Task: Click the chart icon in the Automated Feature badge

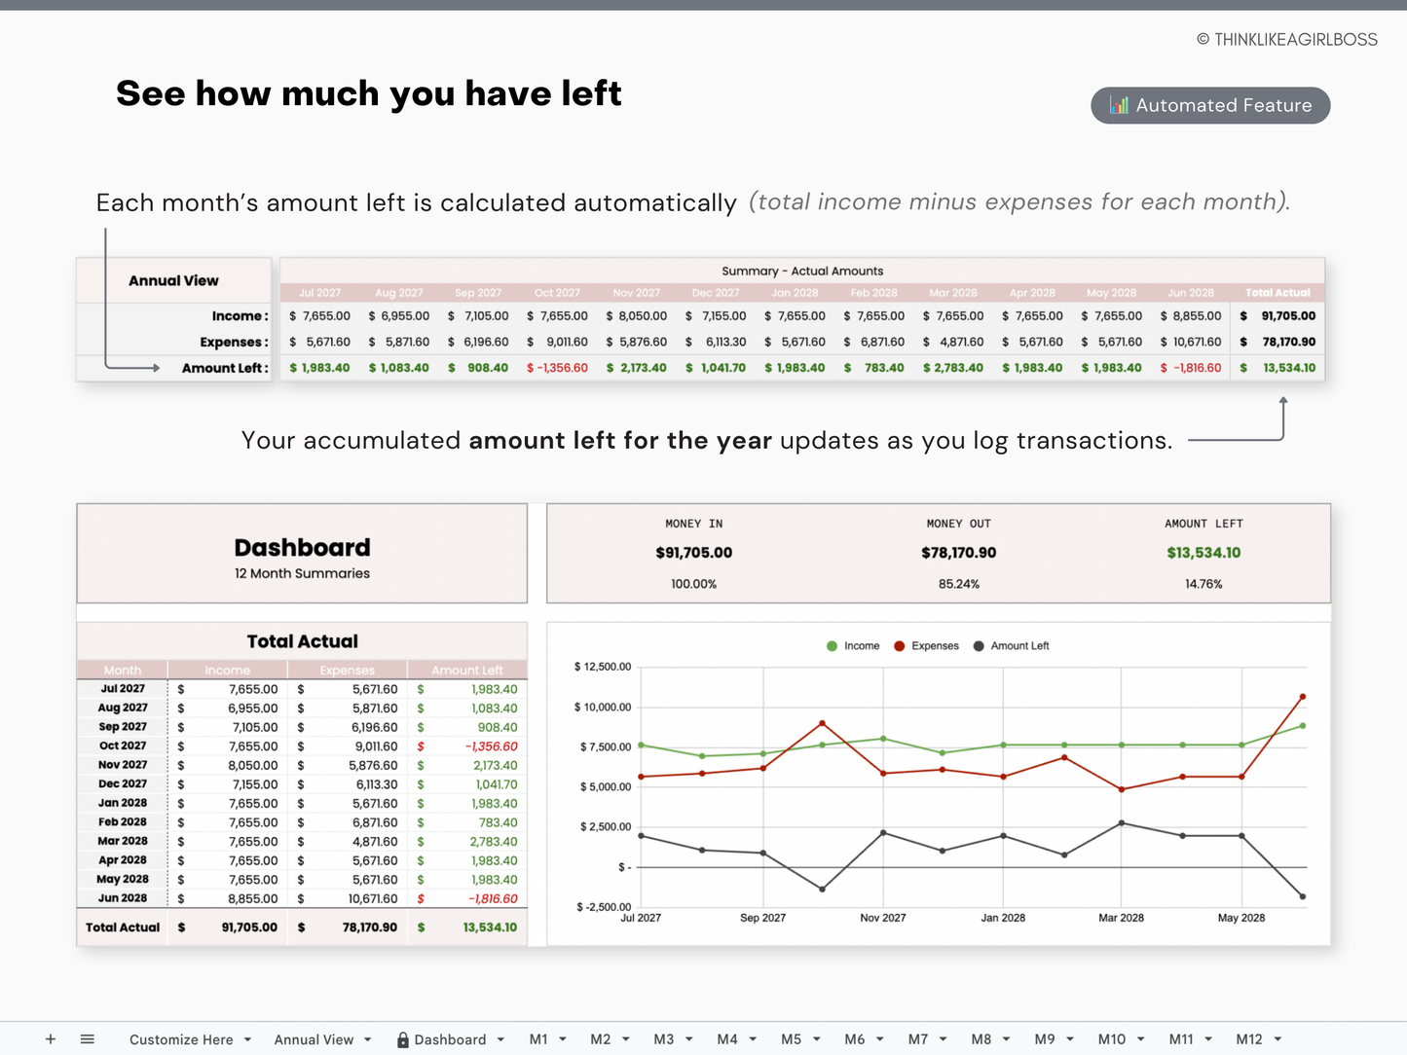Action: pos(1119,105)
